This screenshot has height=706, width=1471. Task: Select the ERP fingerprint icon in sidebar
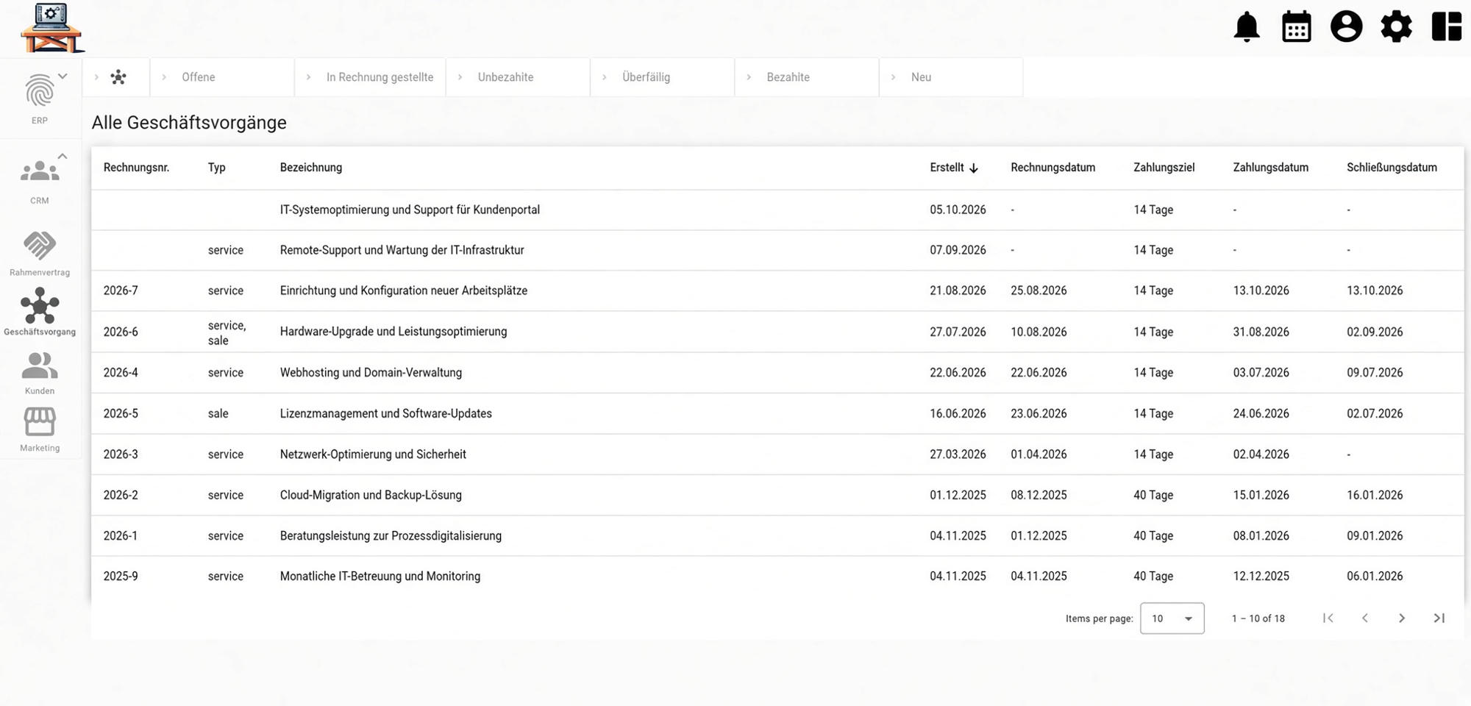(40, 91)
